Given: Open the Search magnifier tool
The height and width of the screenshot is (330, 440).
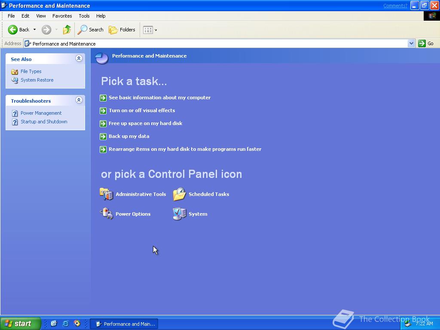Looking at the screenshot, I should (82, 30).
